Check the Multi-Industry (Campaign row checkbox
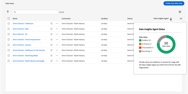 coord(9,61)
